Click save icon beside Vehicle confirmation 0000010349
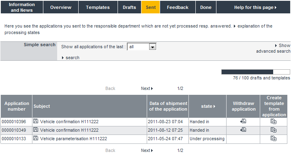 (36, 130)
